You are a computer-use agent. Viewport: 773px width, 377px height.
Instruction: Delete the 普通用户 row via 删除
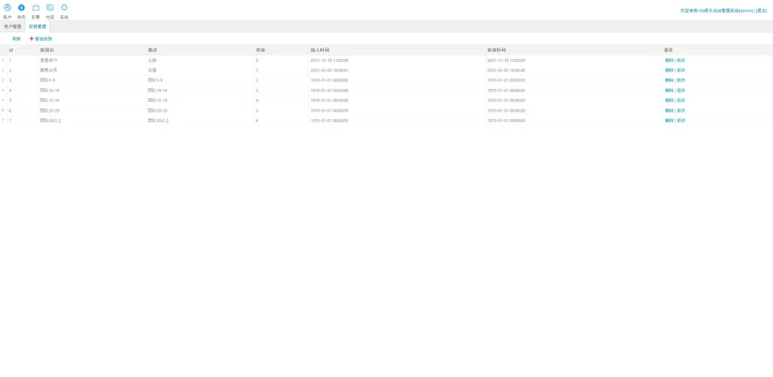pyautogui.click(x=669, y=60)
